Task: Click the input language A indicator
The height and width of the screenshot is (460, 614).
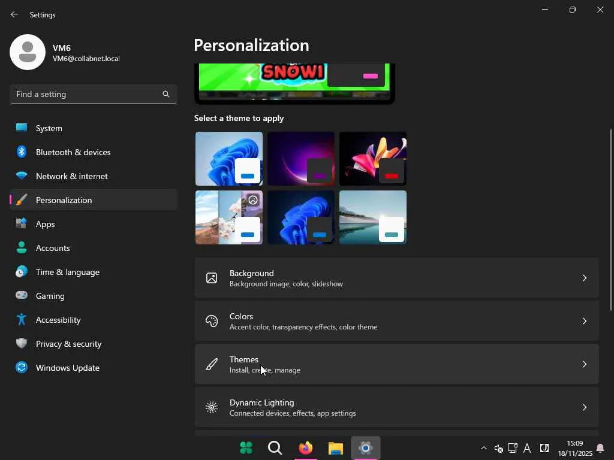Action: pyautogui.click(x=528, y=448)
